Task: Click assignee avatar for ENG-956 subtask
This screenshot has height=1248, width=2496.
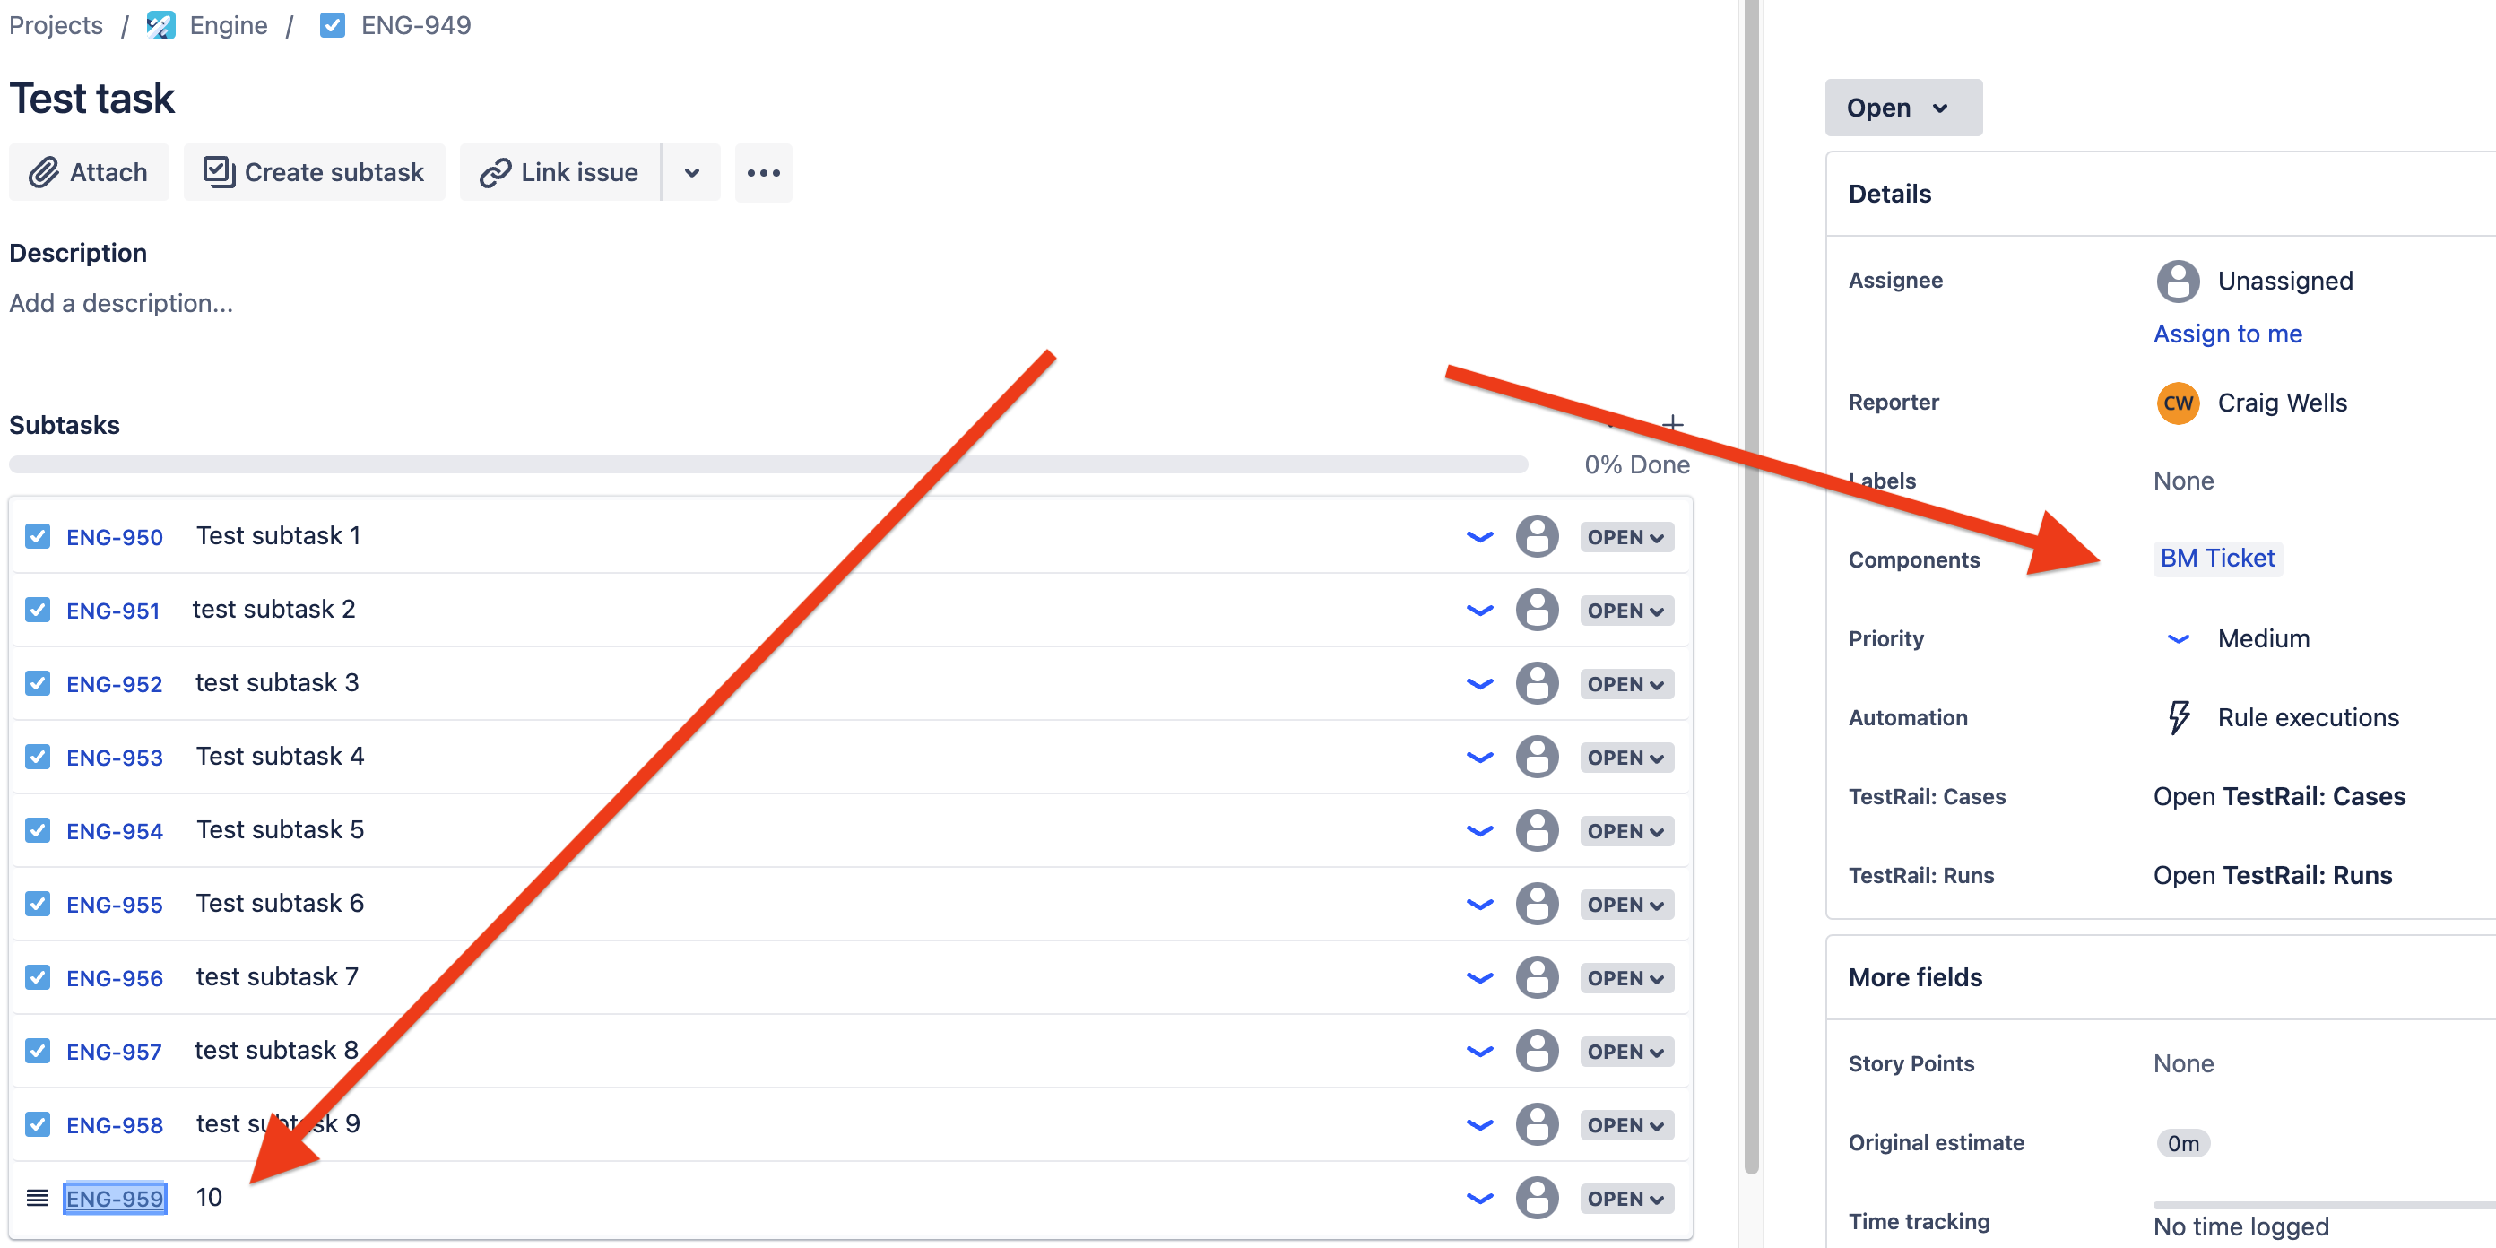Action: pos(1537,977)
